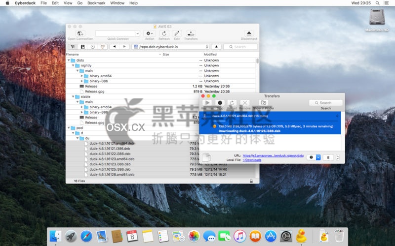The image size is (395, 246).
Task: Collapse the pool folder
Action: 69,128
